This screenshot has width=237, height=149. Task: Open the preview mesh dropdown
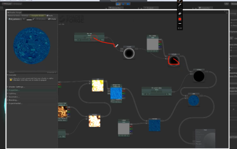click(x=15, y=19)
